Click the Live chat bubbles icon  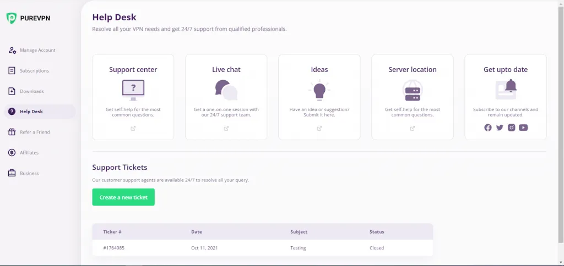click(226, 90)
